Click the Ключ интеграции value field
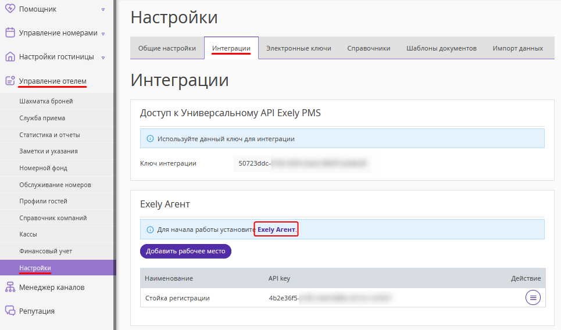Viewport: 561px width, 330px height. click(x=303, y=163)
